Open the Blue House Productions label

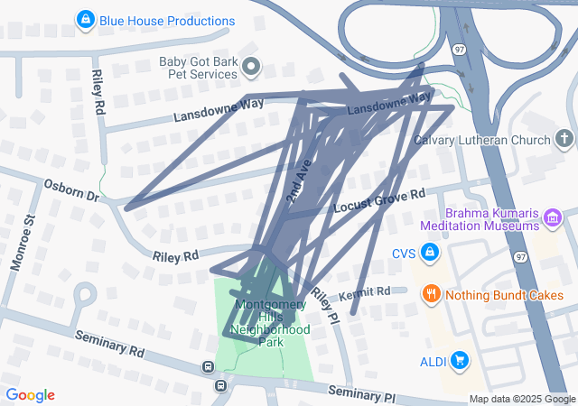click(167, 21)
